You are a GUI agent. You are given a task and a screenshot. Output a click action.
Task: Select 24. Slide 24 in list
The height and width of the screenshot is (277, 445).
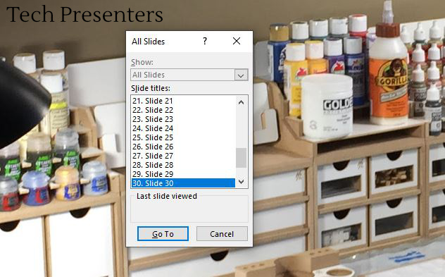point(183,128)
